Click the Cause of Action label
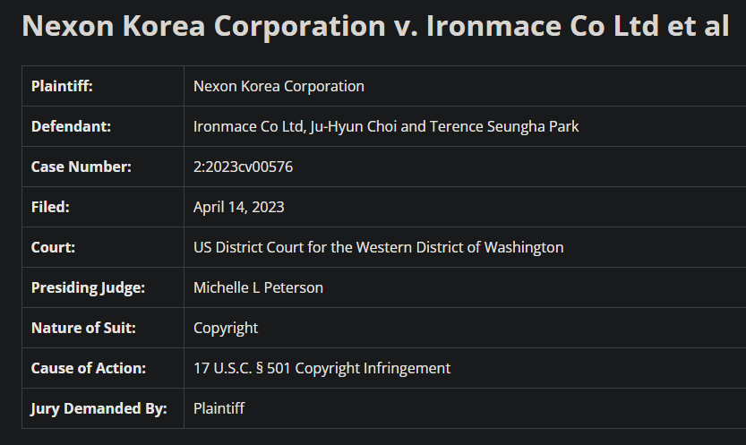The height and width of the screenshot is (445, 746). (88, 368)
